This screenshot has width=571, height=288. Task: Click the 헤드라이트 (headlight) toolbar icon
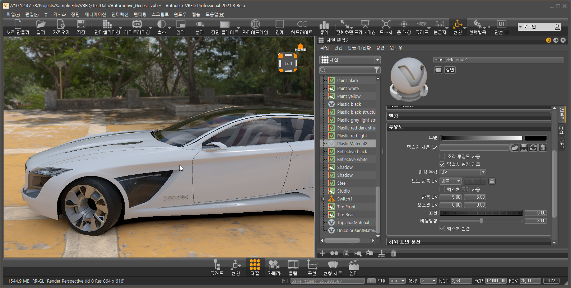302,27
